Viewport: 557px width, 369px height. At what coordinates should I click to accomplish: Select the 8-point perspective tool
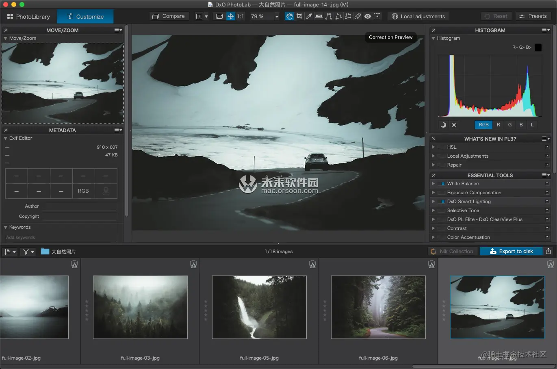coord(348,16)
